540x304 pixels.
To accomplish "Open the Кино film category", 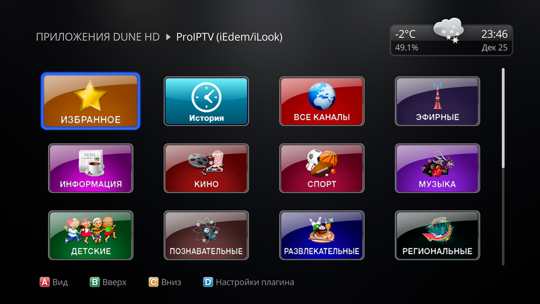I will click(206, 168).
